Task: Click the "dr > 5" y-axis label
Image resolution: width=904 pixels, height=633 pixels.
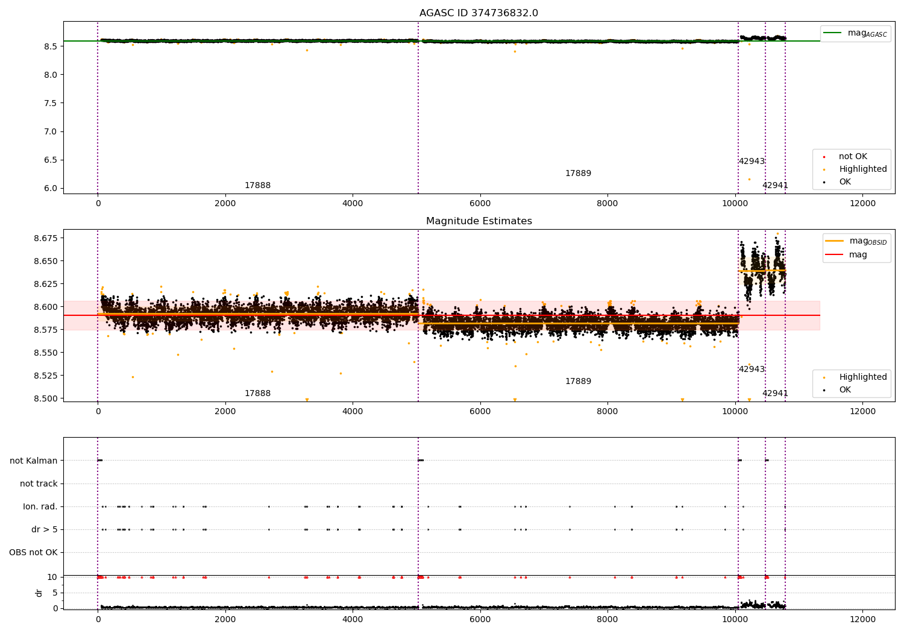Action: [x=45, y=530]
